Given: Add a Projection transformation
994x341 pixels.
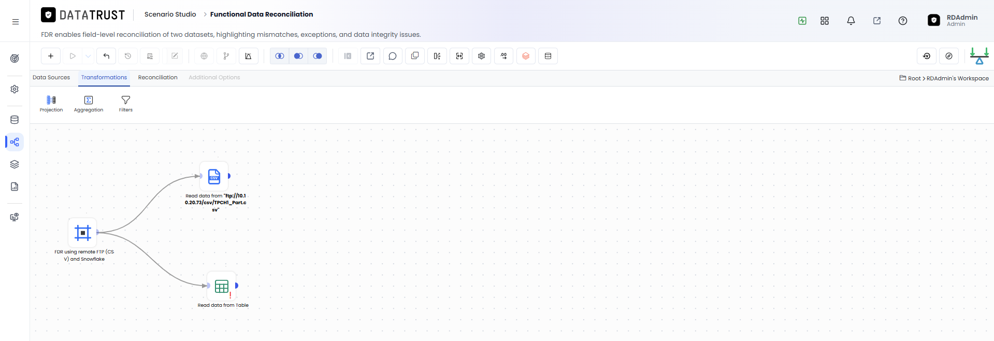Looking at the screenshot, I should pos(51,104).
